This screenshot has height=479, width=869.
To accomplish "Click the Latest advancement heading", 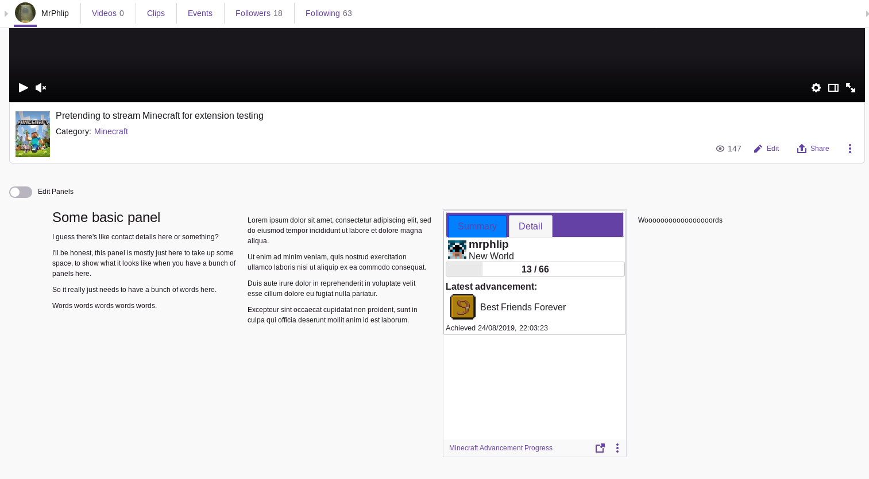I will pos(491,286).
